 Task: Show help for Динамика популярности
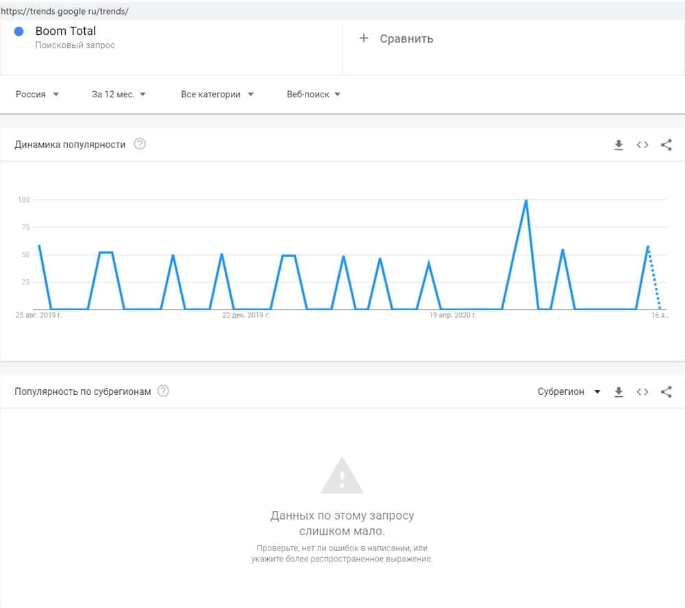click(x=140, y=144)
